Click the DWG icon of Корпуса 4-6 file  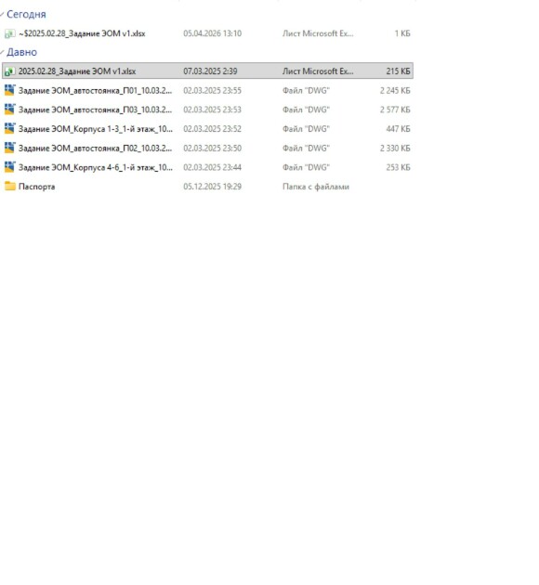click(9, 167)
